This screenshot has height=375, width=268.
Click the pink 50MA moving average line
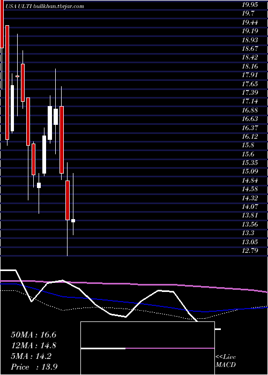click(x=134, y=284)
